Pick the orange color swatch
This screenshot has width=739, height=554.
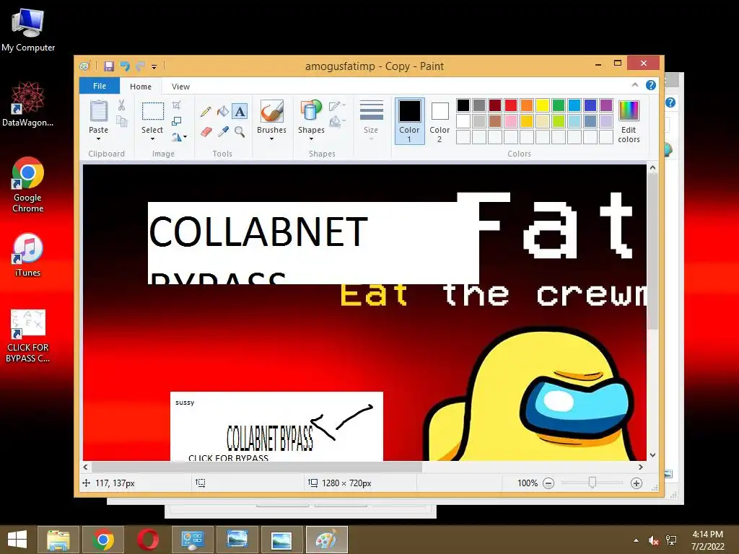click(526, 105)
